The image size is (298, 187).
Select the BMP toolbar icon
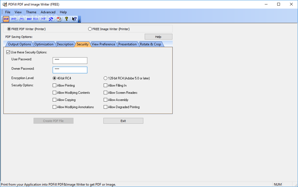click(x=29, y=19)
